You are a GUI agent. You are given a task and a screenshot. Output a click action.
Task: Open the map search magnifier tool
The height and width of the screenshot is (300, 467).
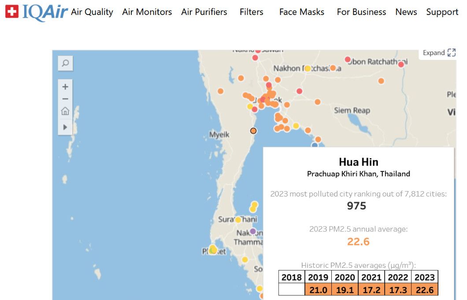pos(65,63)
